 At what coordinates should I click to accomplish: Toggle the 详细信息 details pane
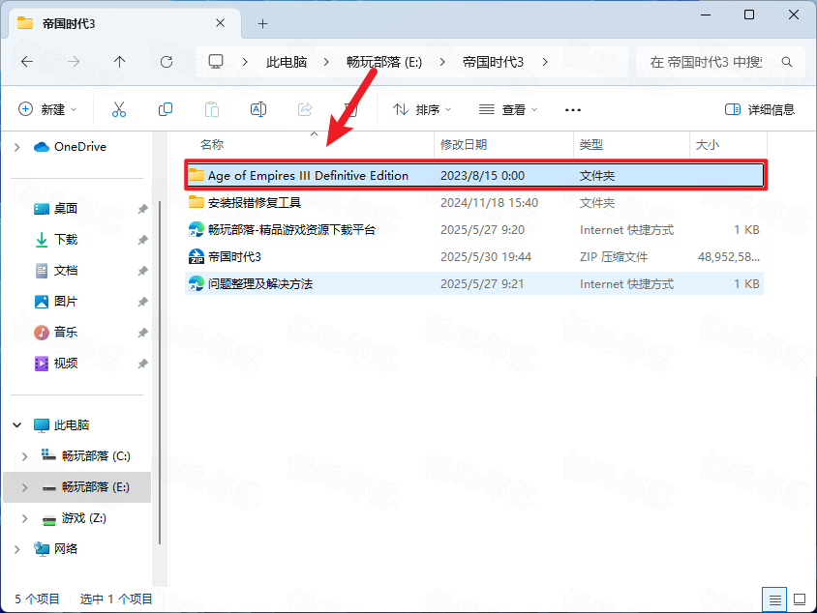[760, 109]
